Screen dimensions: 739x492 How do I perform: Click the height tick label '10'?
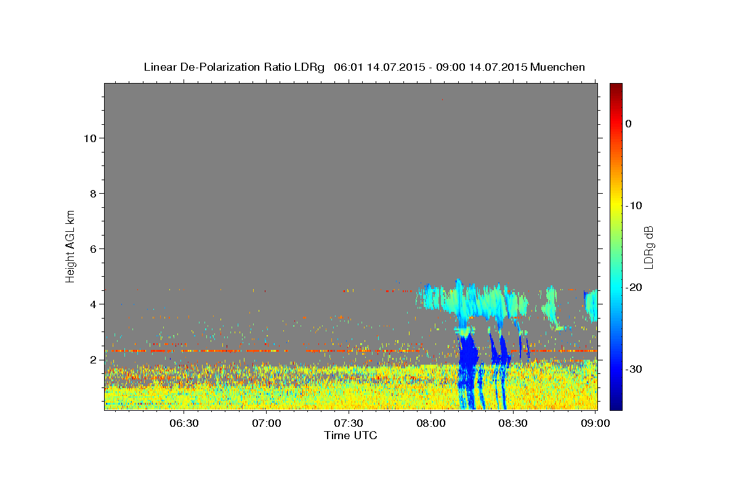click(x=90, y=138)
